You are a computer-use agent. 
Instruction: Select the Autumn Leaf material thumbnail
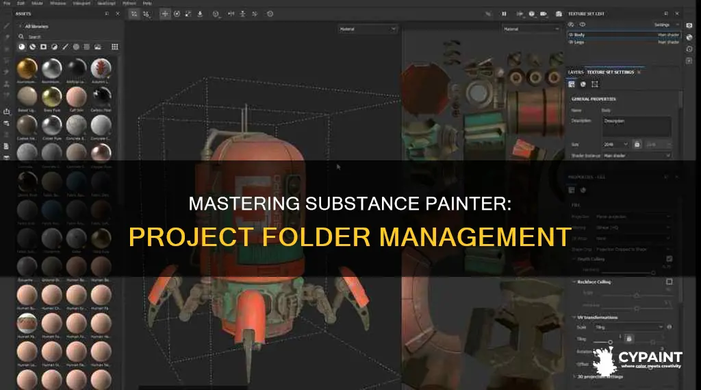coord(101,68)
